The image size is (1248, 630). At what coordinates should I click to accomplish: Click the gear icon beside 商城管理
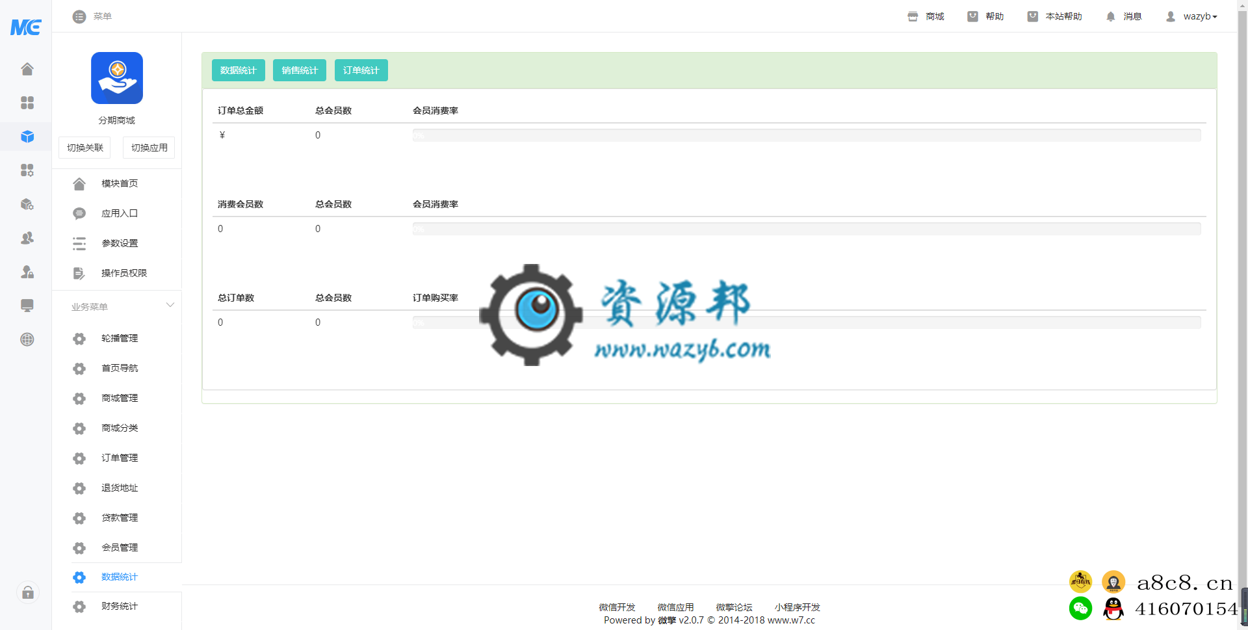[79, 399]
